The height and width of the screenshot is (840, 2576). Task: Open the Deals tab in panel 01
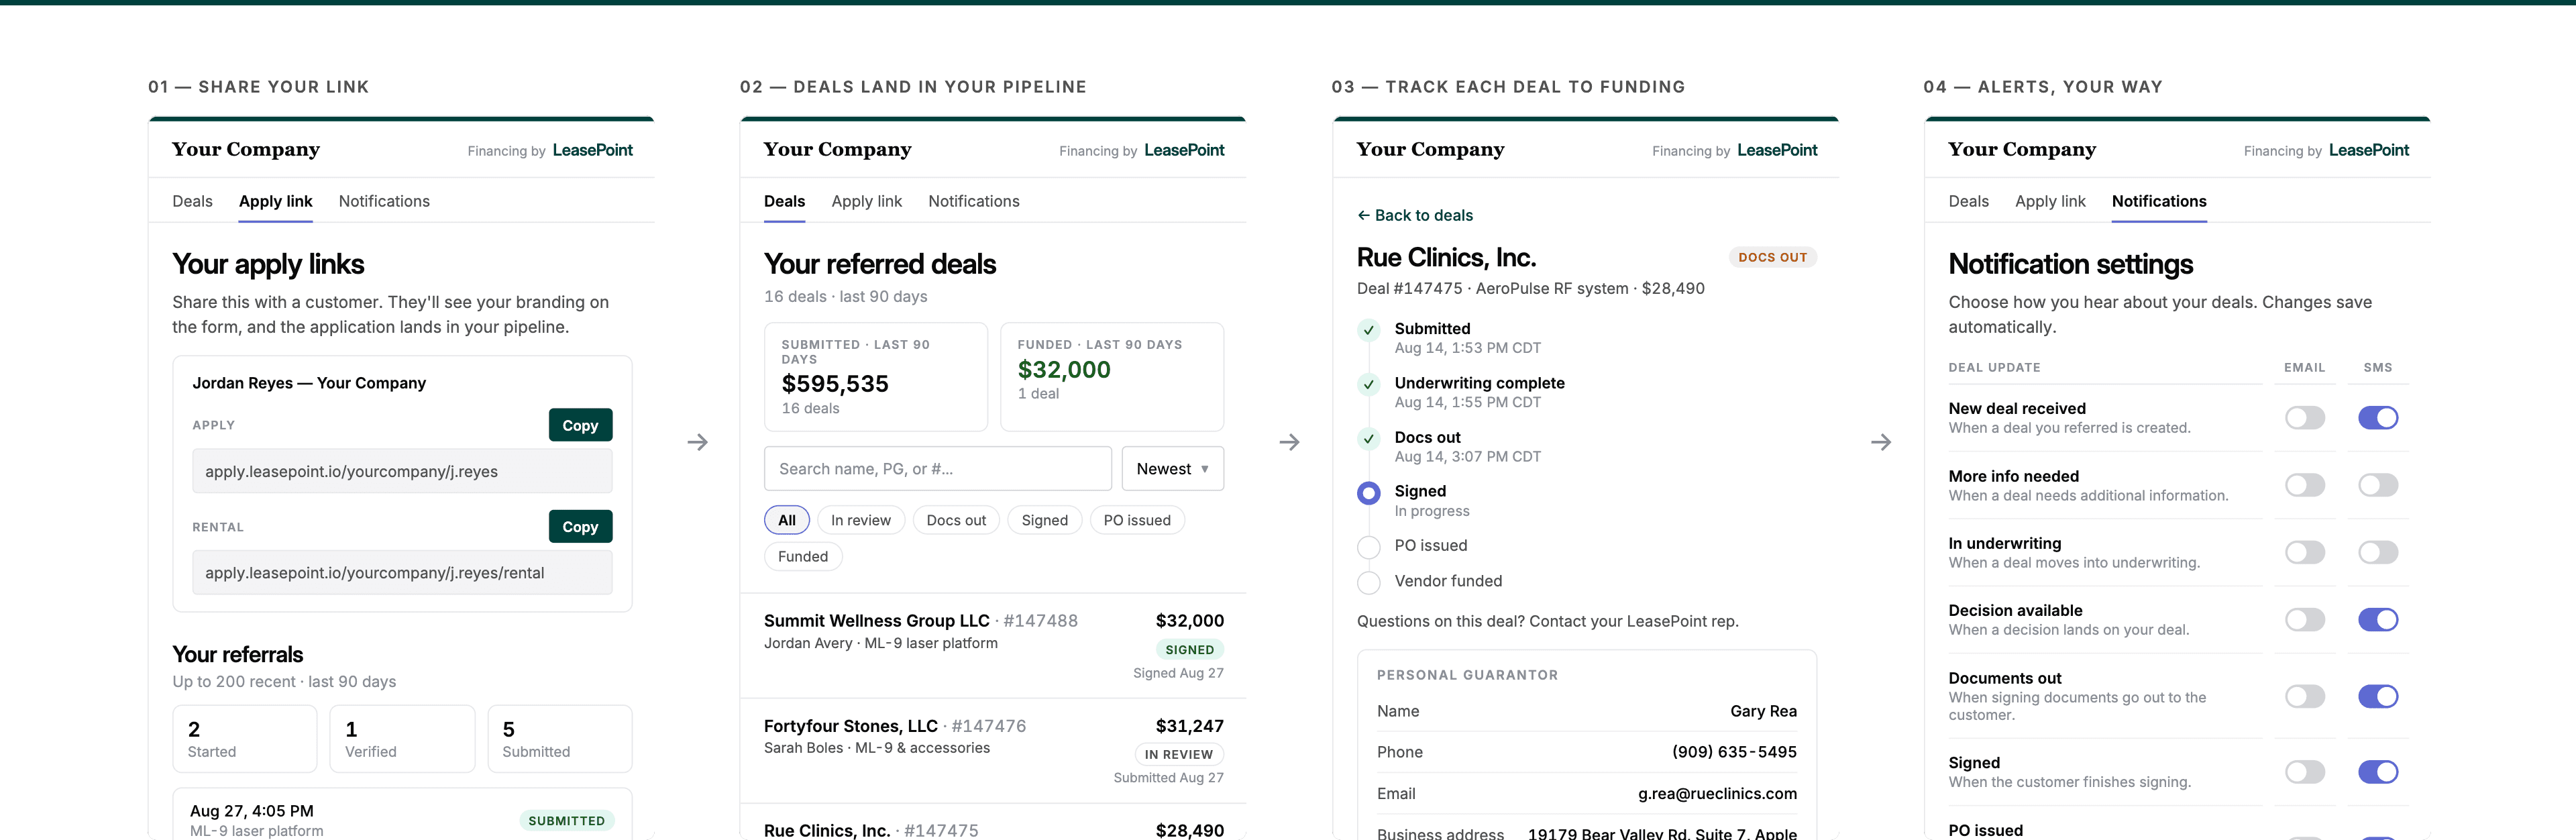click(x=192, y=201)
